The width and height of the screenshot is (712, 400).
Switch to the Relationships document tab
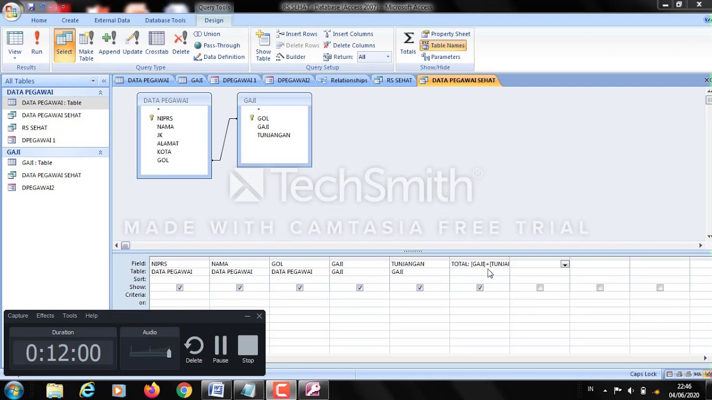tap(343, 81)
